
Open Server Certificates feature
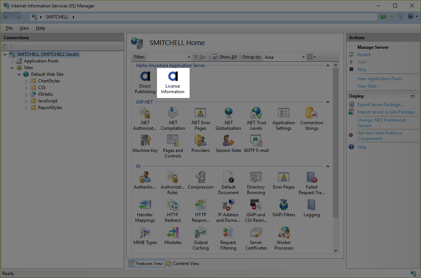click(x=256, y=238)
